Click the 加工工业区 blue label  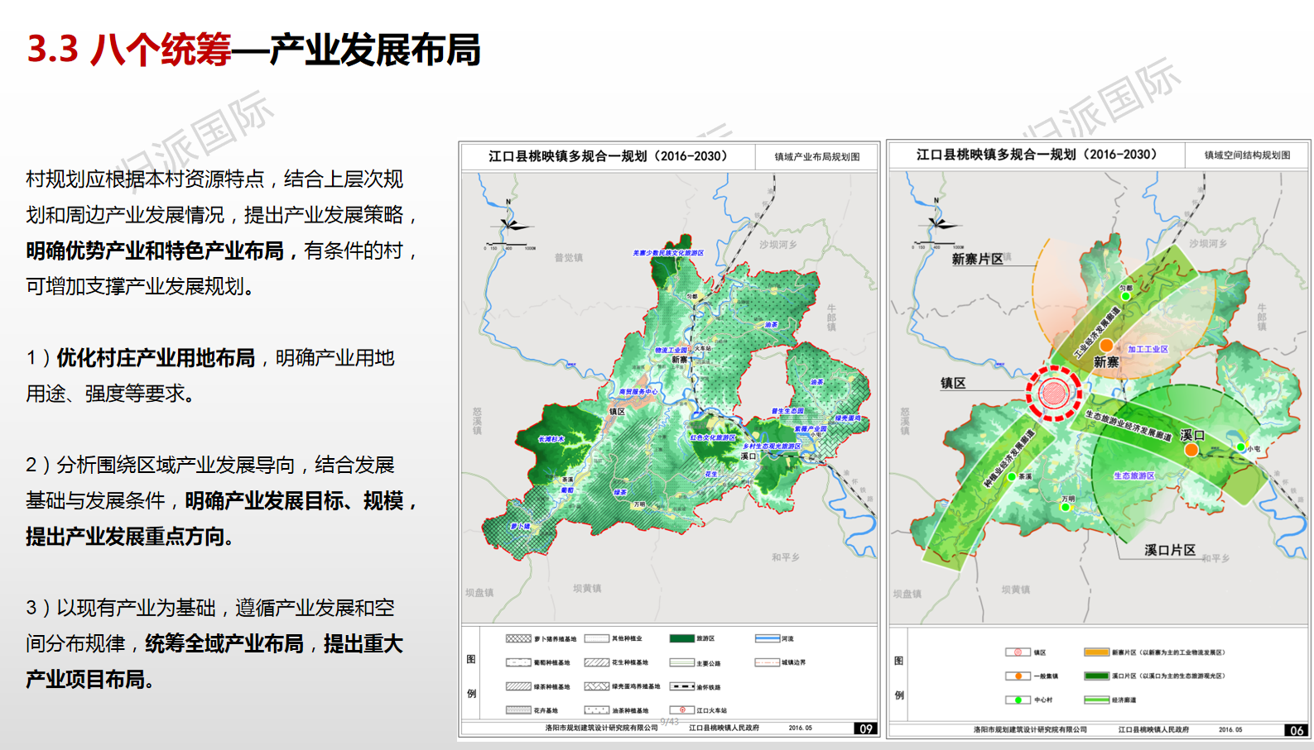[1148, 349]
